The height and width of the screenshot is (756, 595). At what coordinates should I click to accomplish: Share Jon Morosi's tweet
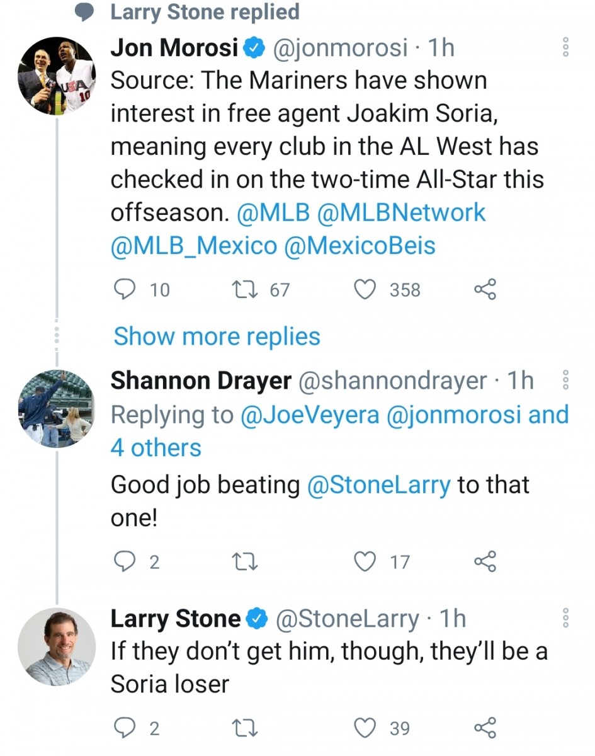(x=484, y=290)
